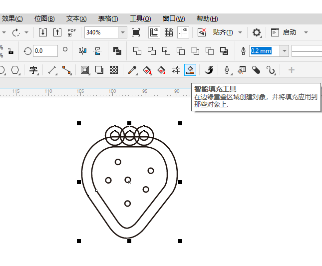The height and width of the screenshot is (266, 322).
Task: Expand the 贴齐(T) dropdown arrow
Action: (240, 32)
